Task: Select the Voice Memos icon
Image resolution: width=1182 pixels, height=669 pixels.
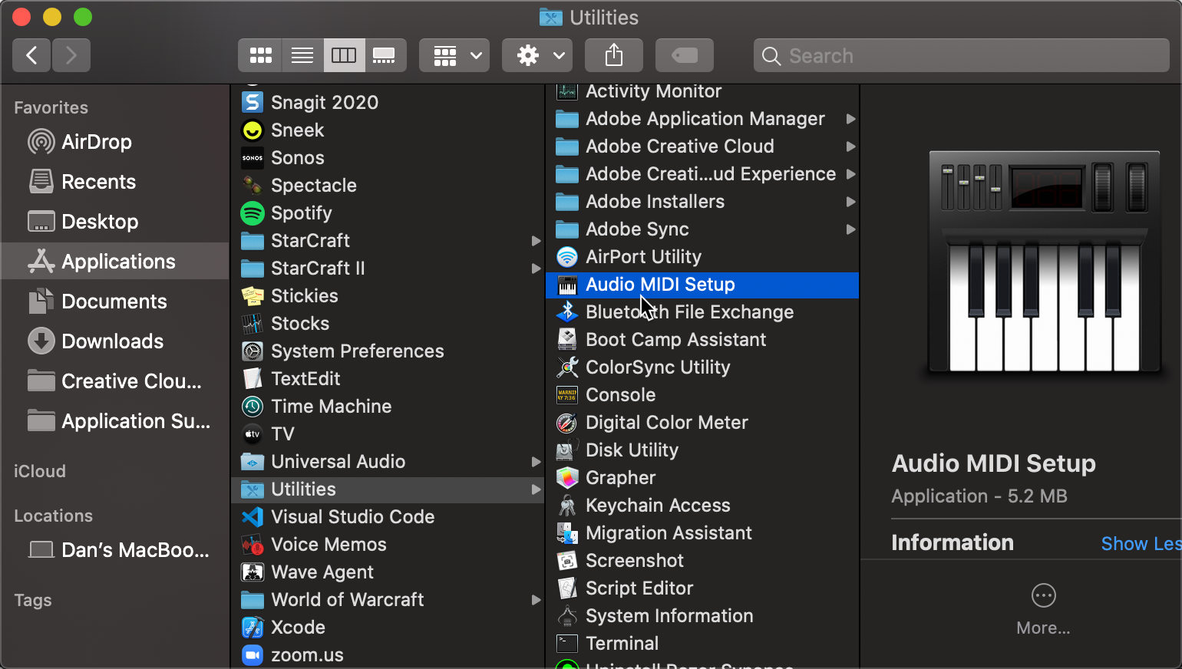Action: tap(253, 545)
